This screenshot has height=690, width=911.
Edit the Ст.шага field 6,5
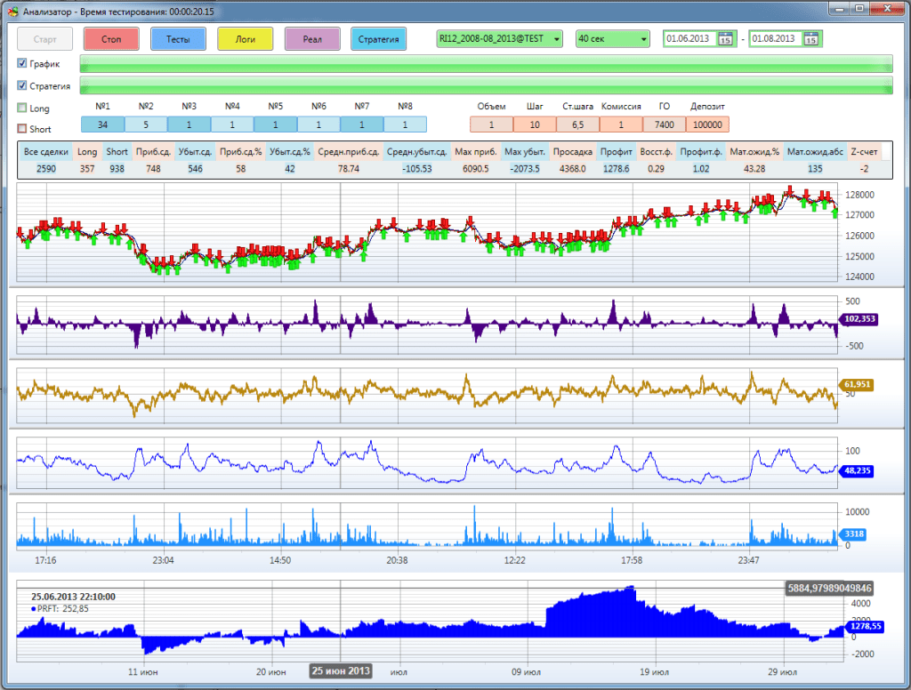[577, 124]
